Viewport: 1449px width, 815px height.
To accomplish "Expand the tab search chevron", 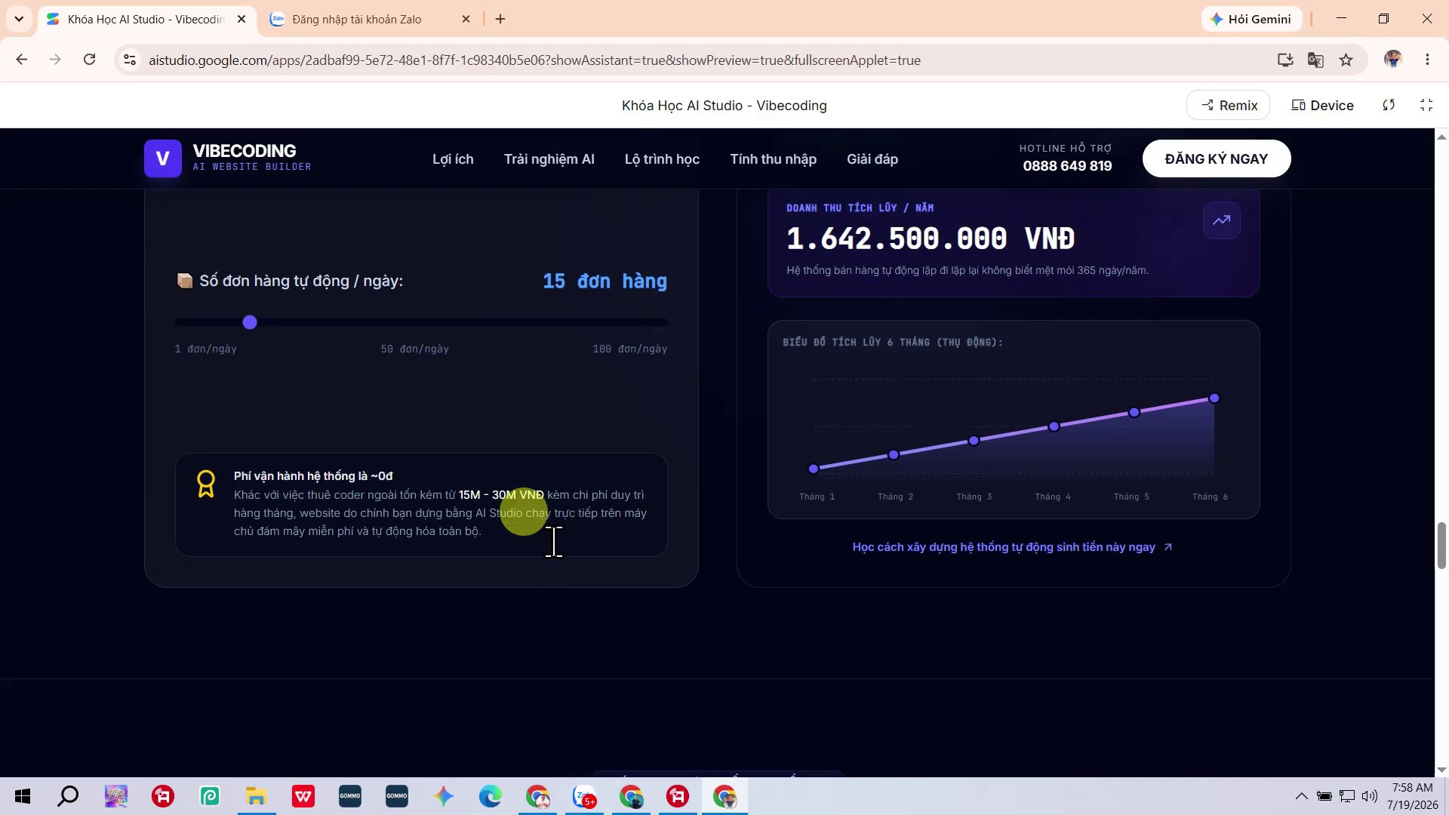I will [19, 19].
